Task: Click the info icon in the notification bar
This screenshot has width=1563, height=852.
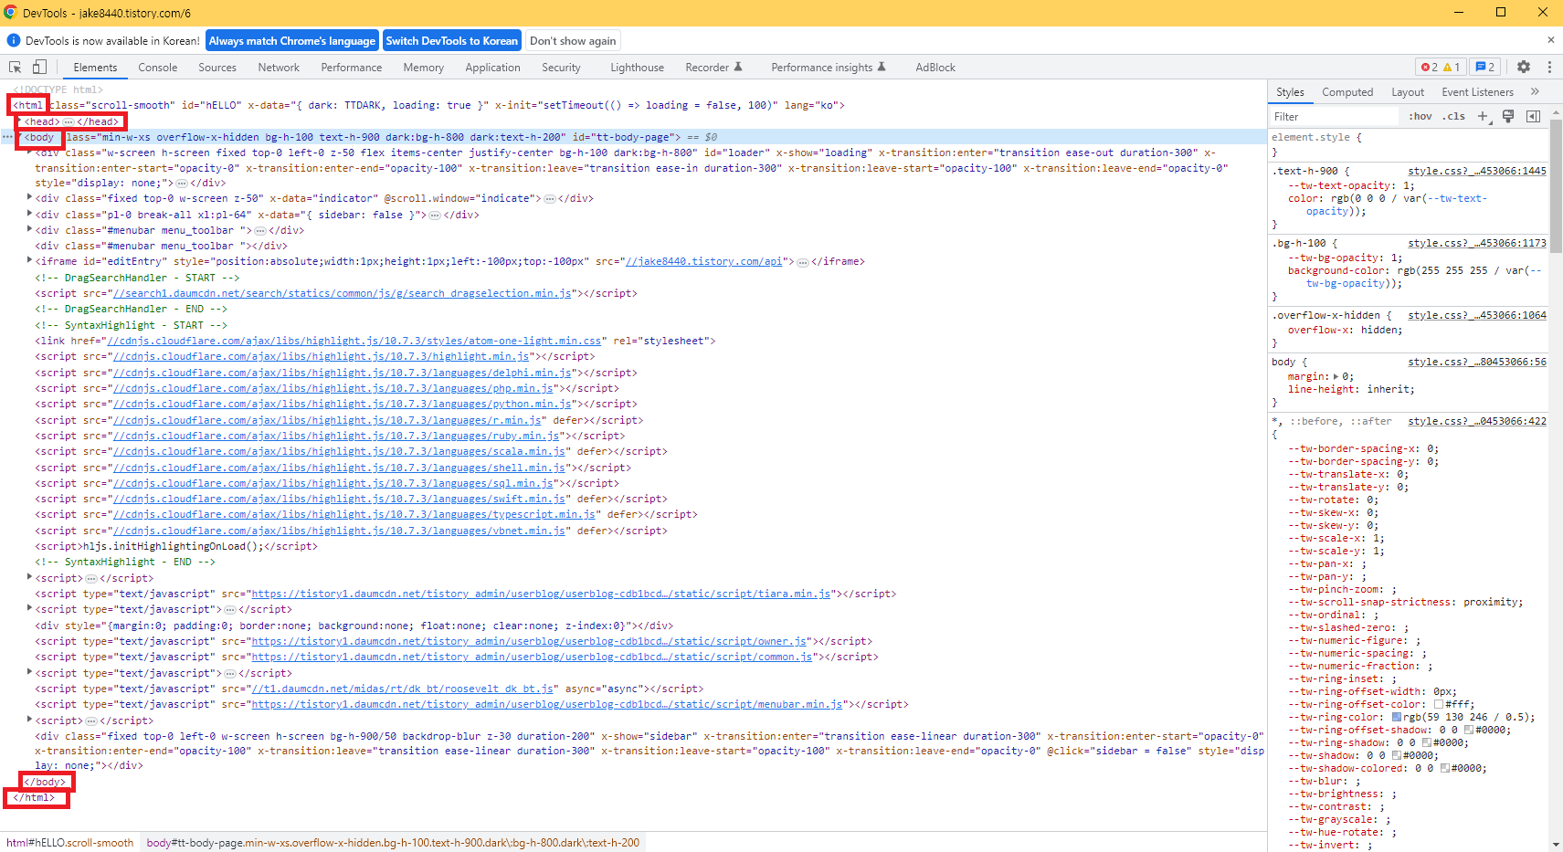Action: (14, 40)
